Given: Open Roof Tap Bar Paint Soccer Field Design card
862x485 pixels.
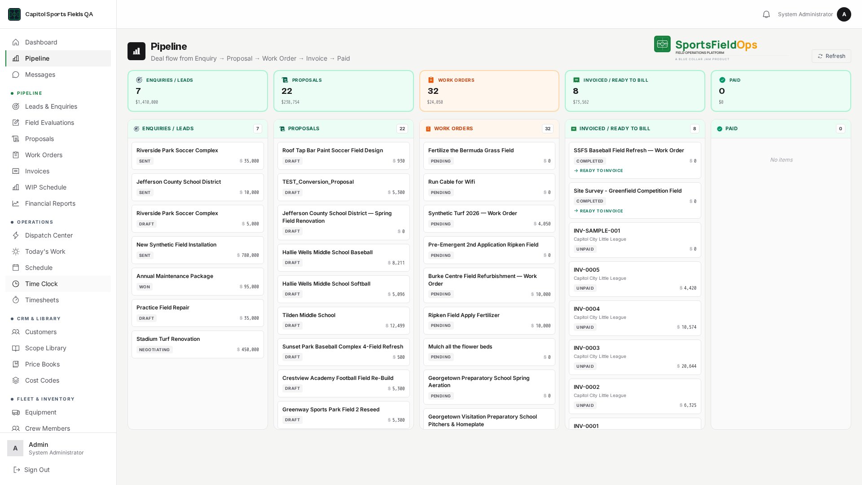Looking at the screenshot, I should click(343, 156).
